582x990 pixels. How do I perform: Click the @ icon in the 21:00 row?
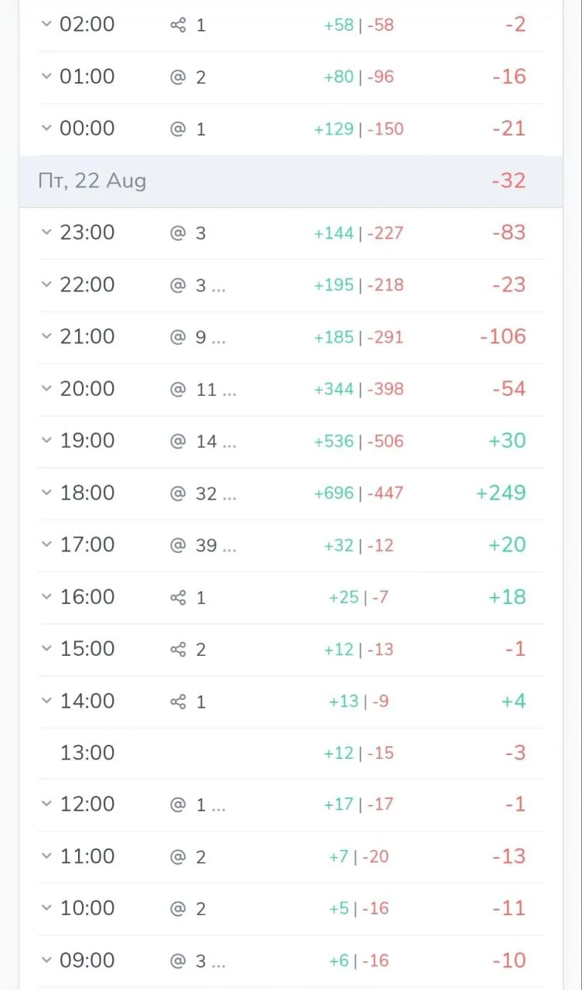pyautogui.click(x=178, y=337)
